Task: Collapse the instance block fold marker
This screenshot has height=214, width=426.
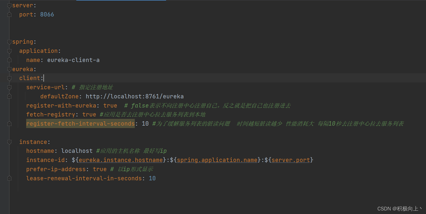Action: (x=9, y=142)
